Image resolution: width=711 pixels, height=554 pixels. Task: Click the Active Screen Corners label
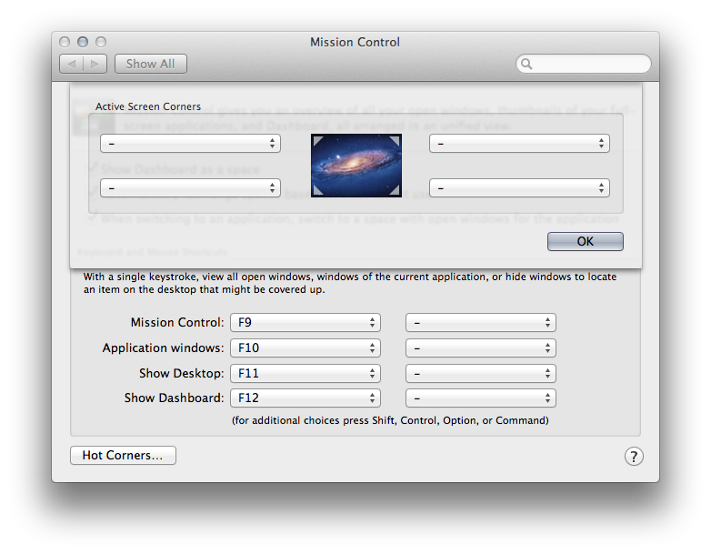click(148, 106)
